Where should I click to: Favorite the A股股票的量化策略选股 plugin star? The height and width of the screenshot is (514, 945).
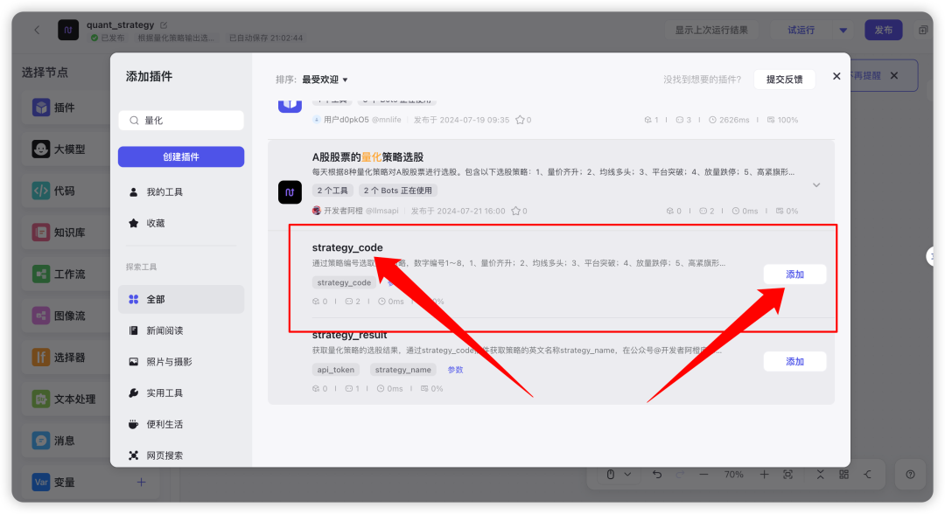tap(515, 211)
